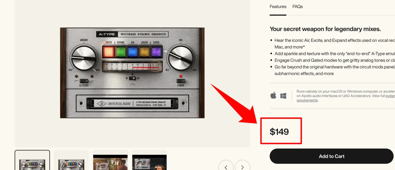Click the AMOUNT knob
The image size is (395, 170).
coord(84,57)
